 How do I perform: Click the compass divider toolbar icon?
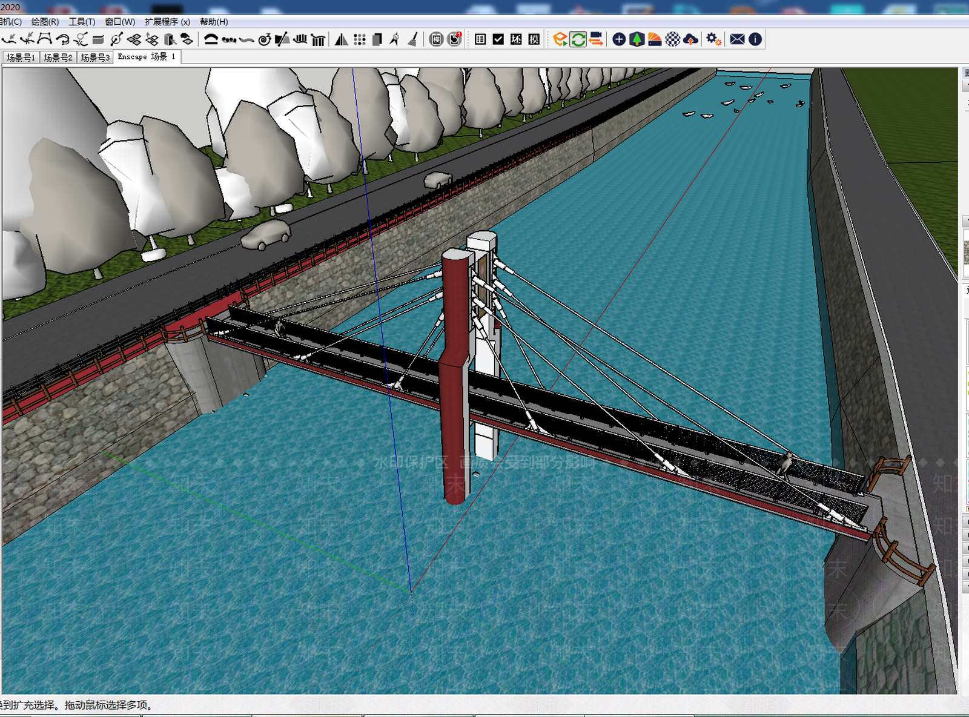click(x=395, y=39)
